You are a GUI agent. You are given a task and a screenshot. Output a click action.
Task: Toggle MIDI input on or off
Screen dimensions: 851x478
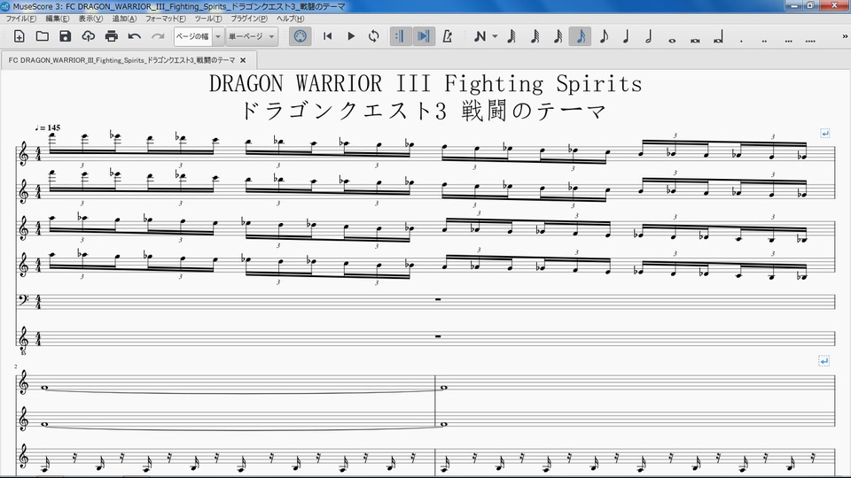[301, 36]
